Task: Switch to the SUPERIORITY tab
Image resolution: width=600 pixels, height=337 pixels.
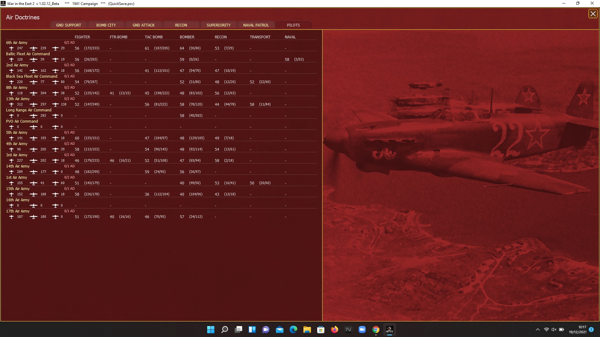Action: point(218,25)
